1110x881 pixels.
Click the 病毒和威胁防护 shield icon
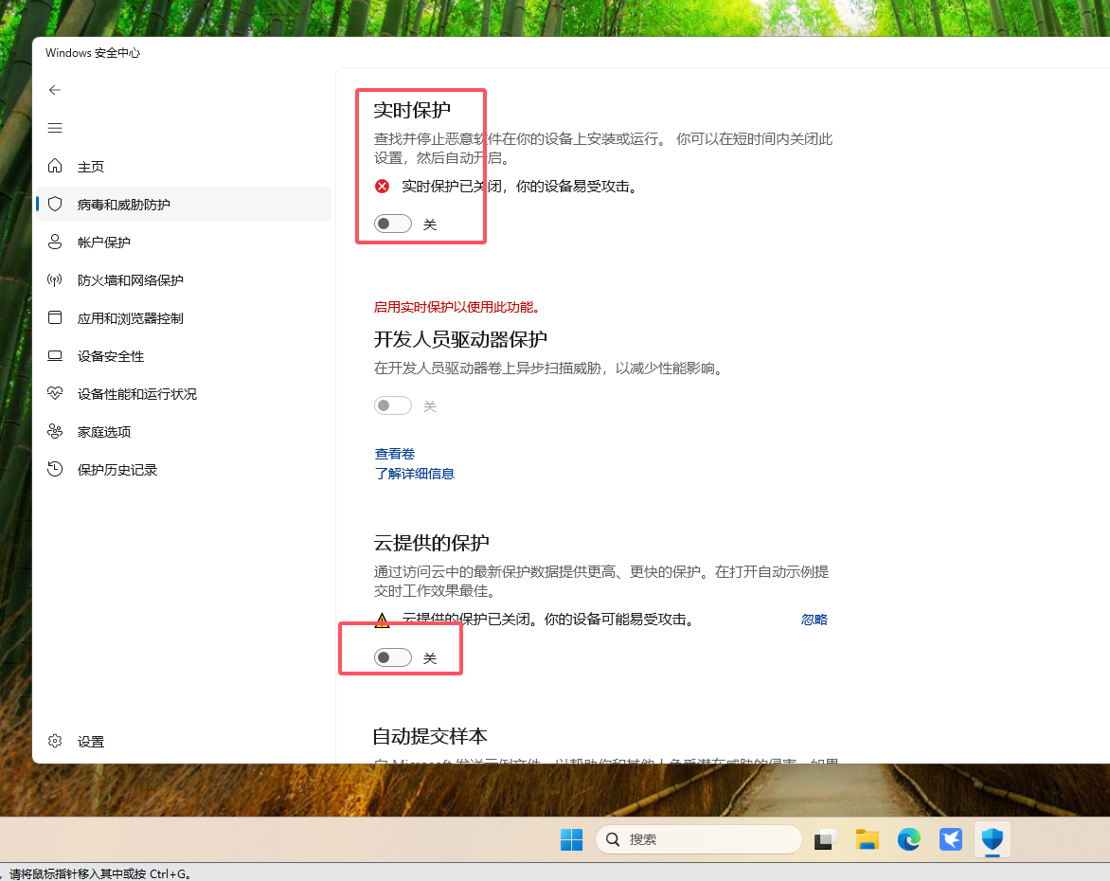point(55,205)
